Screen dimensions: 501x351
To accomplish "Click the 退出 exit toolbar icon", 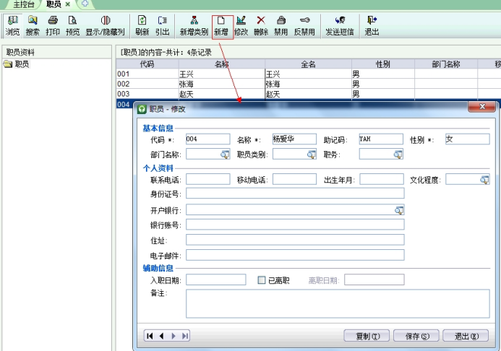I will pyautogui.click(x=372, y=25).
